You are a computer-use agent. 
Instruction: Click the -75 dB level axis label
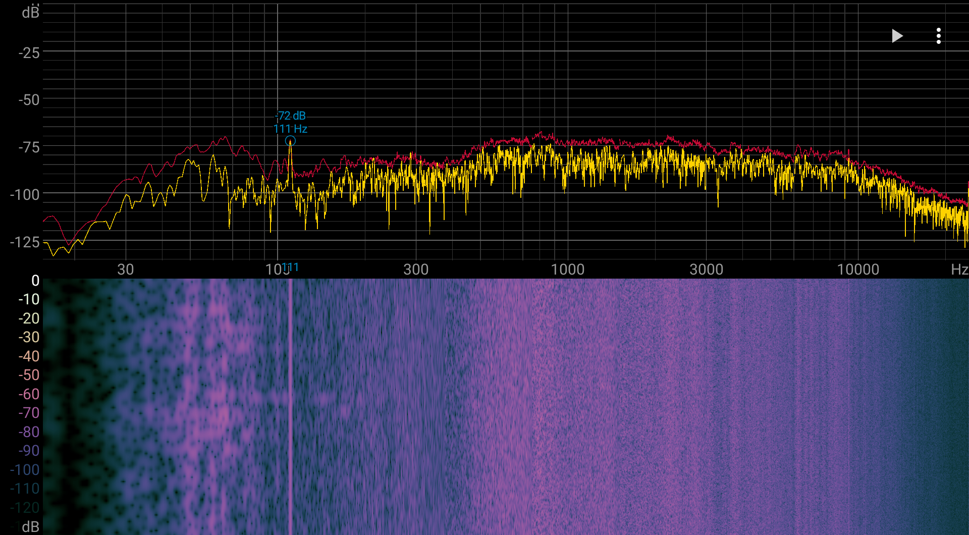click(x=29, y=147)
